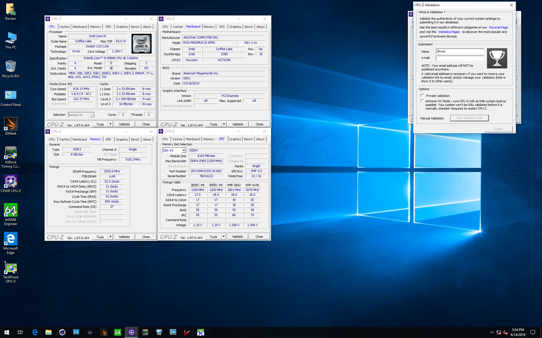Switch to Caches tab in CPU tab window
This screenshot has width=542, height=338.
pos(64,27)
